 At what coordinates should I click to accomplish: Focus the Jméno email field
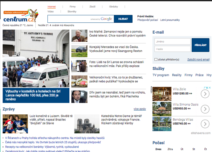[x=173, y=41]
